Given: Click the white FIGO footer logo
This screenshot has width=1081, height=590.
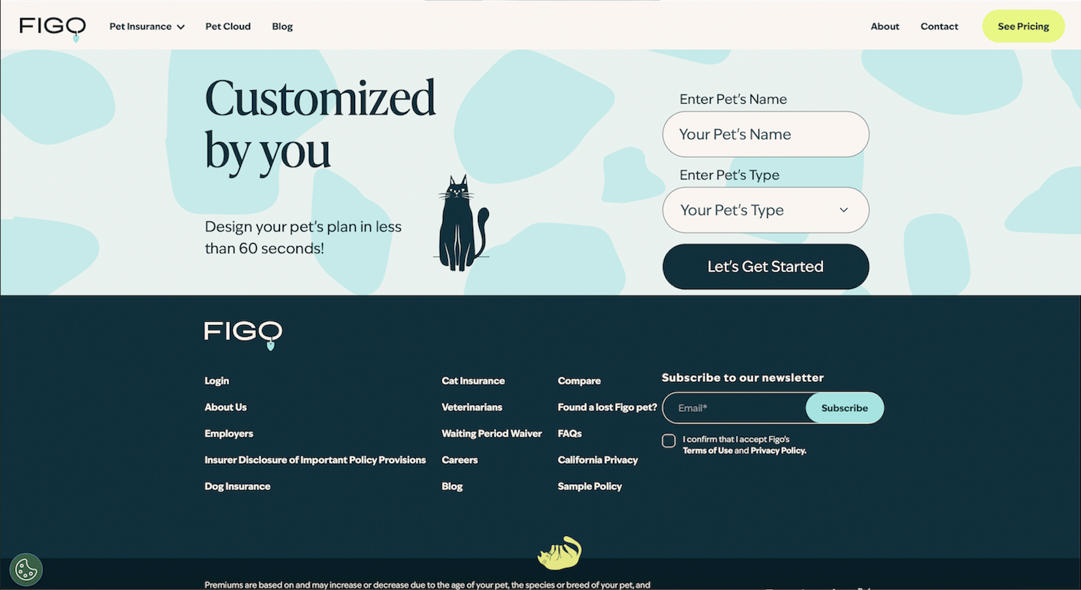Looking at the screenshot, I should pyautogui.click(x=243, y=335).
